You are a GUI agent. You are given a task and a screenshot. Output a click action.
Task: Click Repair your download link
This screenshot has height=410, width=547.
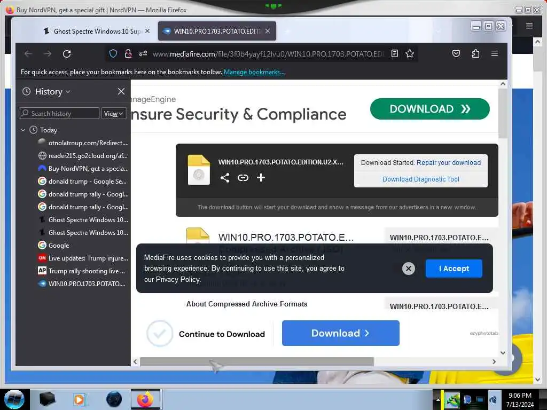(x=448, y=162)
